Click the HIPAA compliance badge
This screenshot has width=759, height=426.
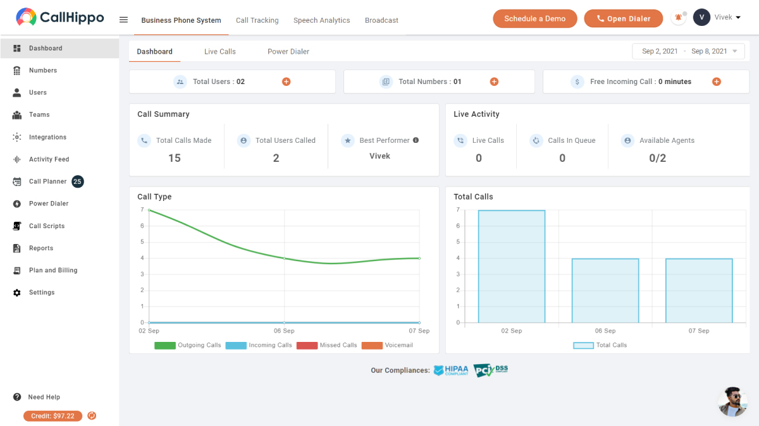(x=451, y=370)
